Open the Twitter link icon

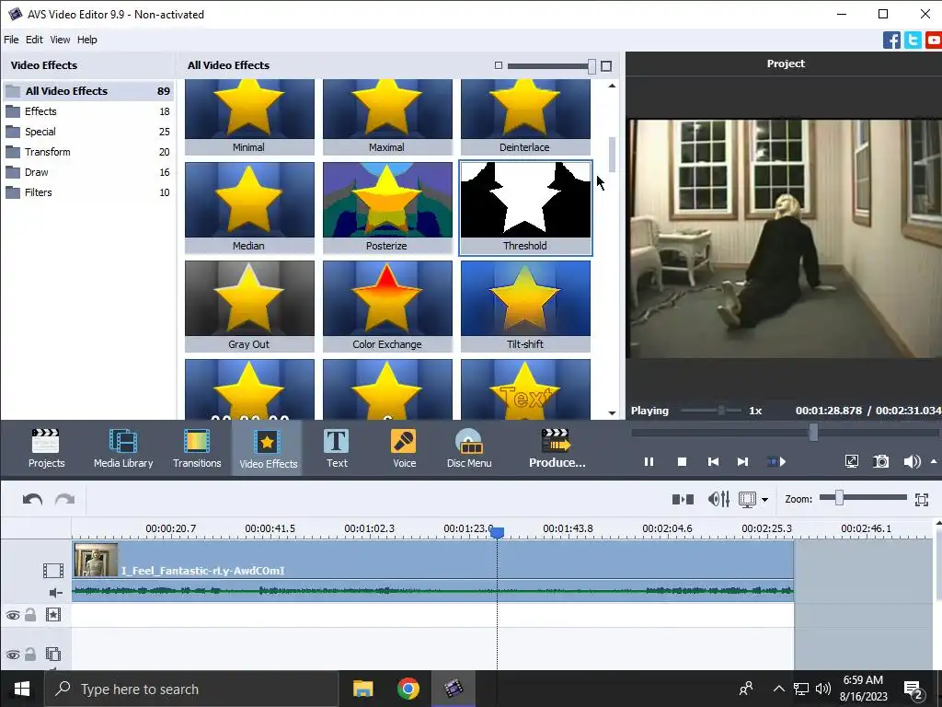pyautogui.click(x=913, y=41)
